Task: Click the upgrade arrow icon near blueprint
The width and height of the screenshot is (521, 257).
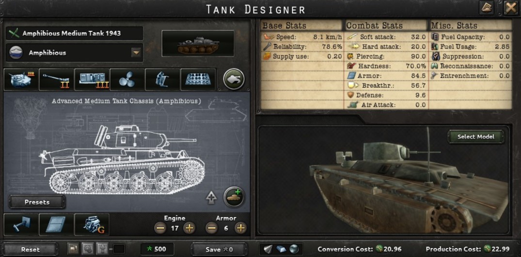Action: 211,198
